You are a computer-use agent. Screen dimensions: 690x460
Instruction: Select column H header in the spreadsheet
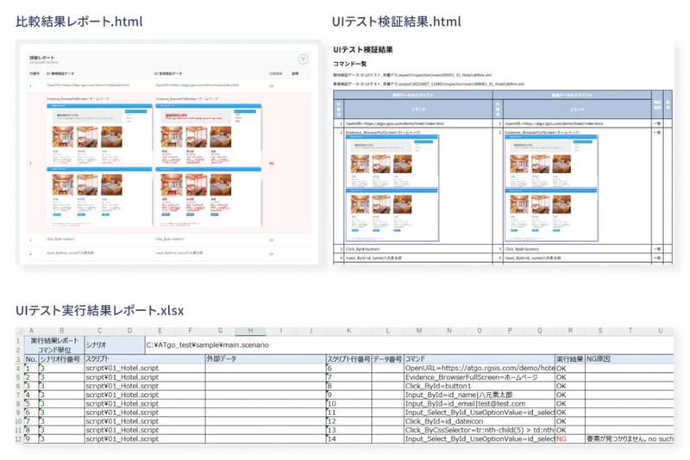coord(249,331)
